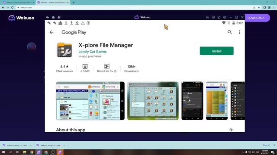Click Show all downloads link
The width and height of the screenshot is (277, 155).
[x=266, y=145]
